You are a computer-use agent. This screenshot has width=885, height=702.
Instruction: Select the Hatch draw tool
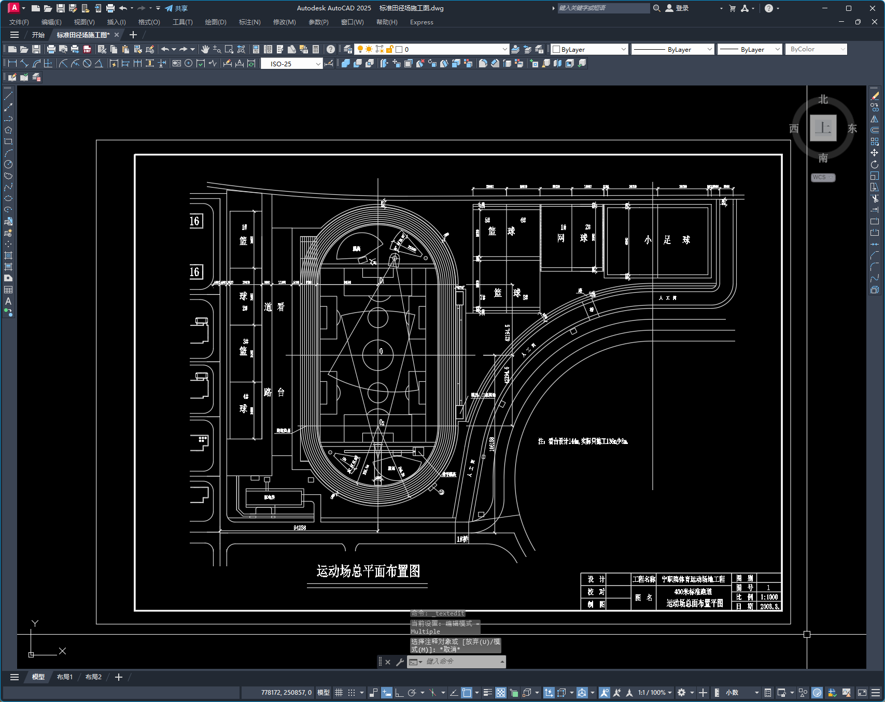click(8, 255)
